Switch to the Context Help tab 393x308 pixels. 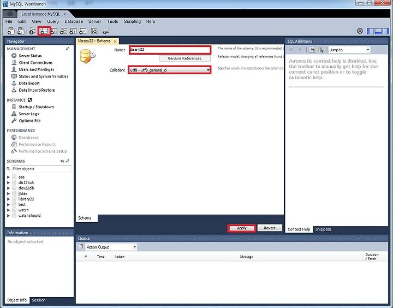click(299, 229)
